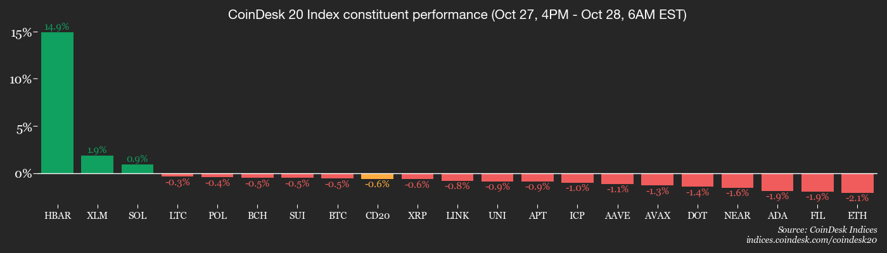Image resolution: width=887 pixels, height=253 pixels.
Task: Click the tall green HBAR bar
Action: [57, 102]
